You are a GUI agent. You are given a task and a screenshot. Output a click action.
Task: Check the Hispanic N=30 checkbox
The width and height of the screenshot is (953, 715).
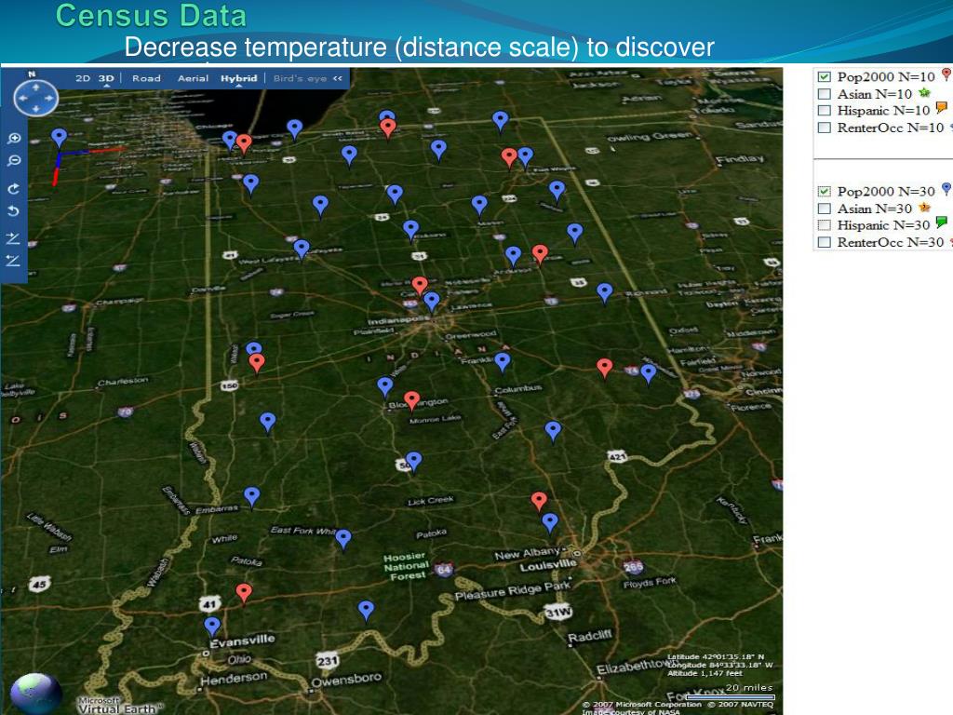pyautogui.click(x=824, y=225)
